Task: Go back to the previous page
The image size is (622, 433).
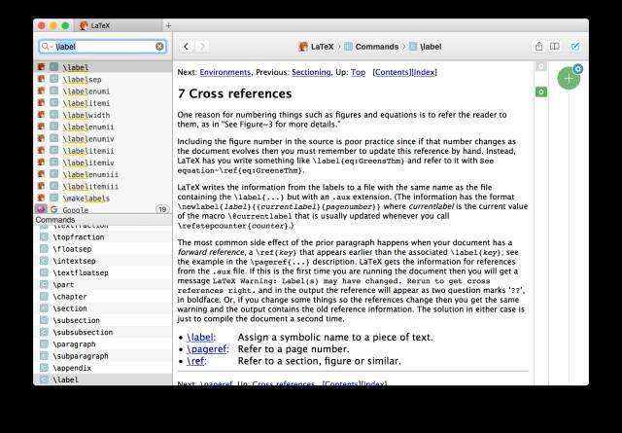Action: click(186, 47)
